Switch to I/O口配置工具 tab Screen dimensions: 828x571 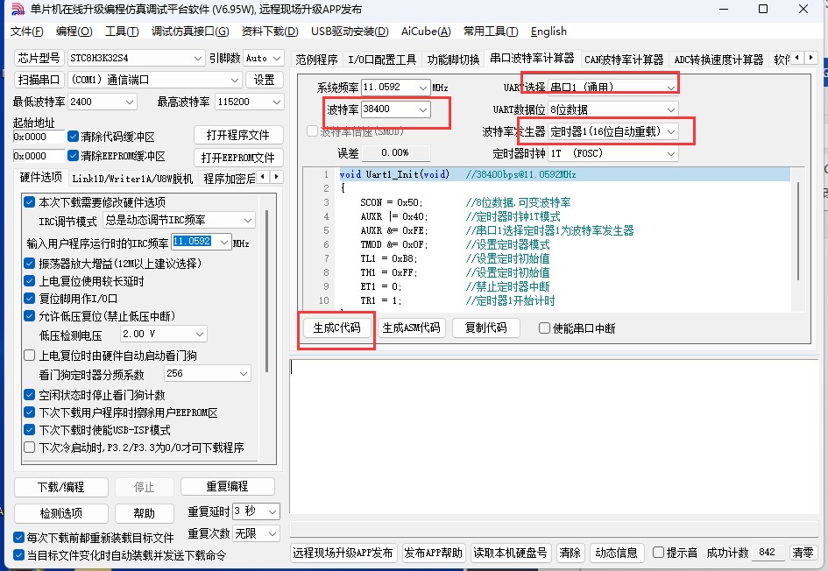tap(382, 59)
